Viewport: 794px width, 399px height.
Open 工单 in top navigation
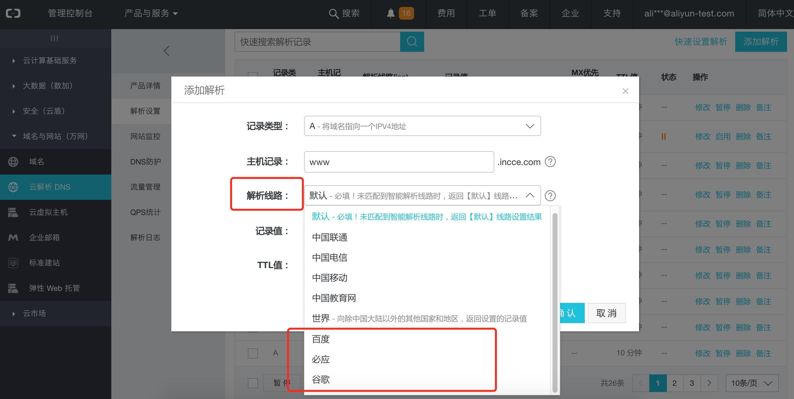pyautogui.click(x=487, y=13)
